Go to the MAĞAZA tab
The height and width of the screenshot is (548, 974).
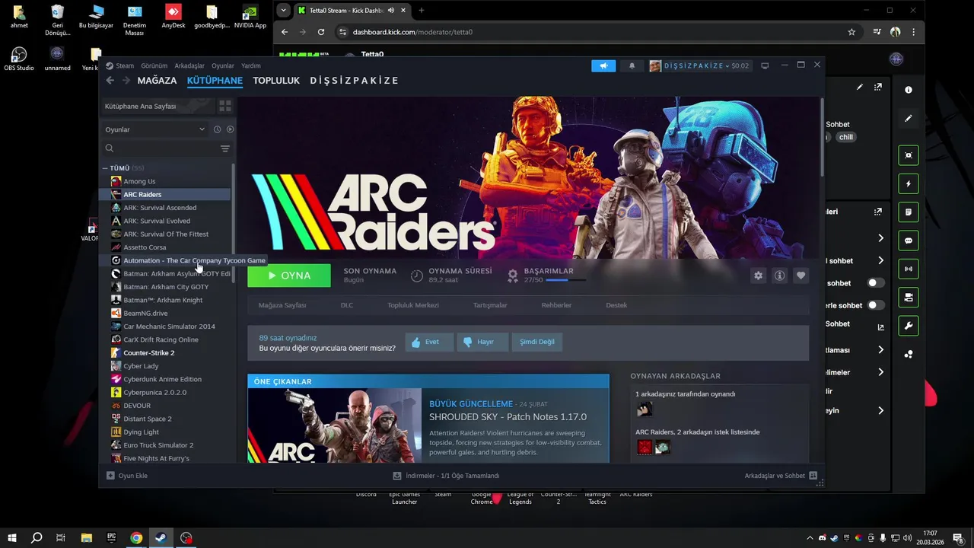157,80
